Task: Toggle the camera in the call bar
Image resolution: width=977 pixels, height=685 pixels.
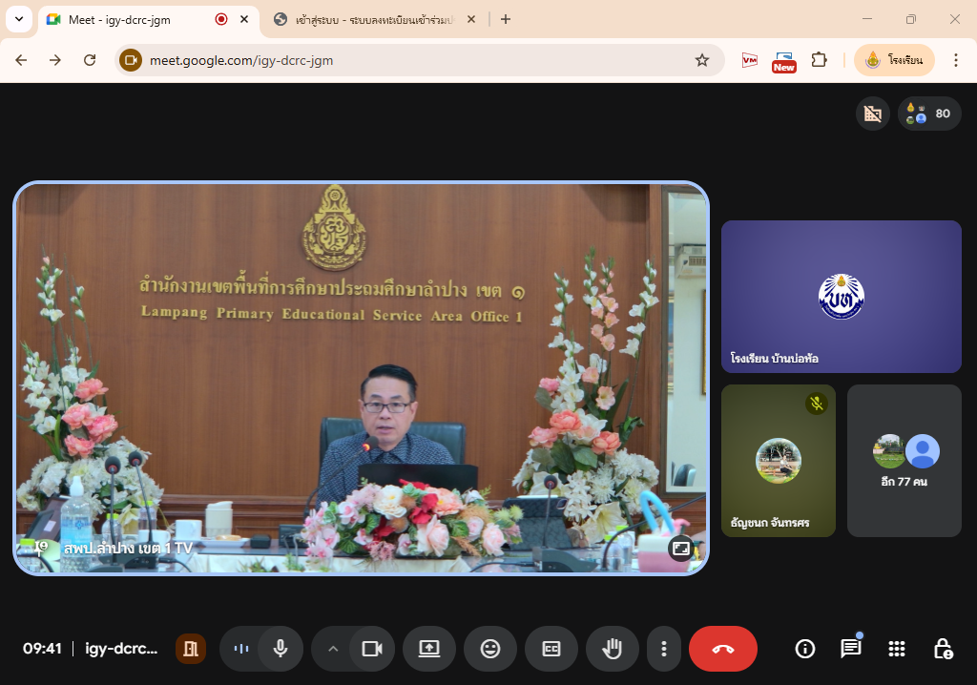Action: tap(371, 649)
